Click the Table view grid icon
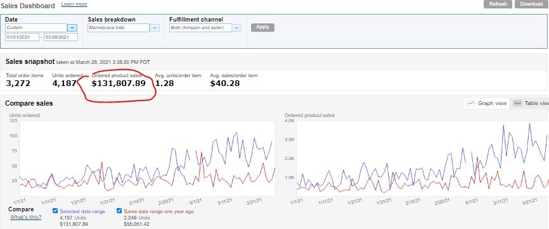The height and width of the screenshot is (229, 549). [518, 103]
